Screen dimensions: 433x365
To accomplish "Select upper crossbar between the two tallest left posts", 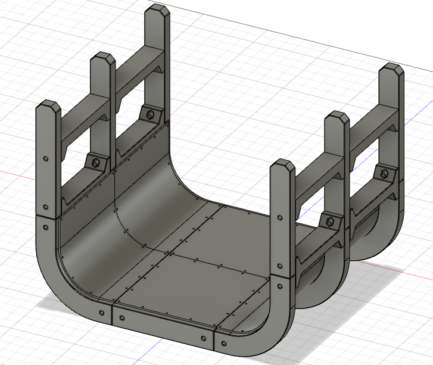I will 139,72.
